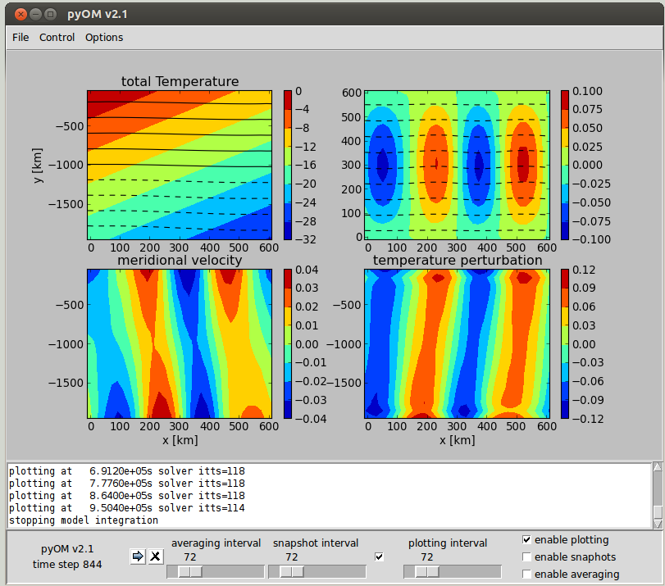Click the log scrollbar up arrow
Screen dimensions: 665x586
coord(657,468)
